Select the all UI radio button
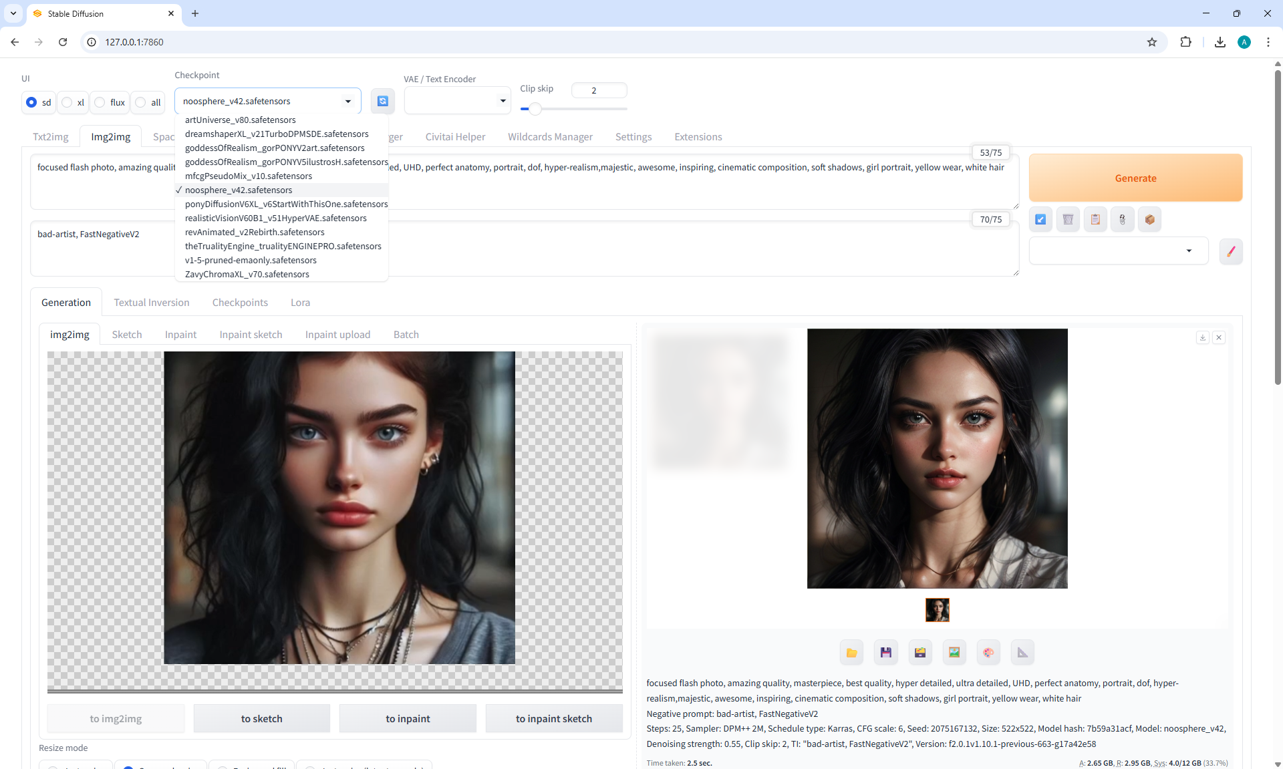The width and height of the screenshot is (1283, 769). (141, 102)
